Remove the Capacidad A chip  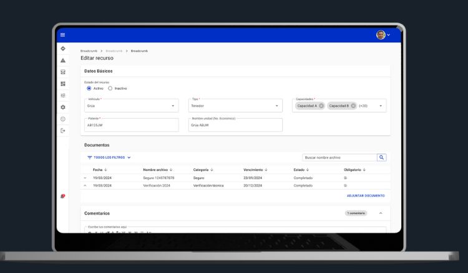321,106
